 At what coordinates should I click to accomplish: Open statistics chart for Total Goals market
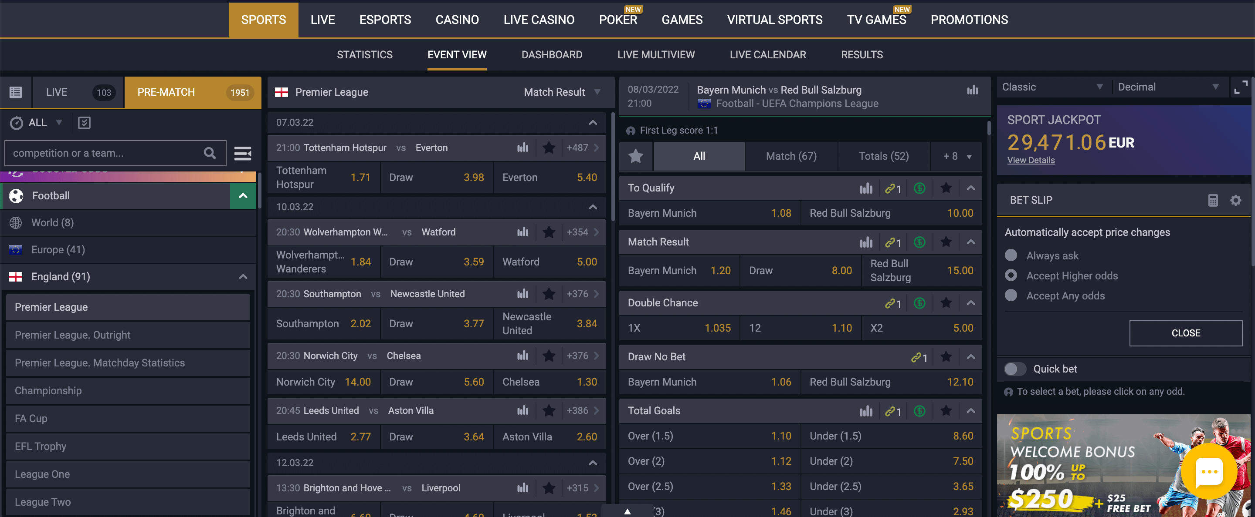point(866,411)
